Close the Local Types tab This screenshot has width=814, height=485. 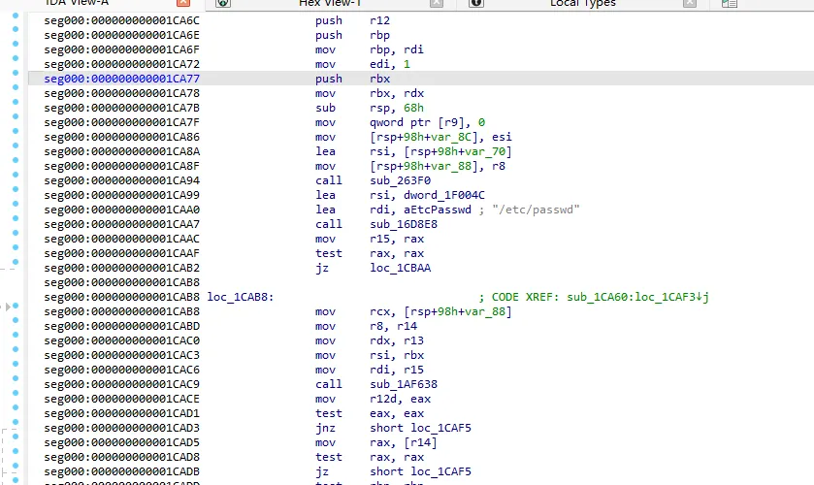click(690, 3)
